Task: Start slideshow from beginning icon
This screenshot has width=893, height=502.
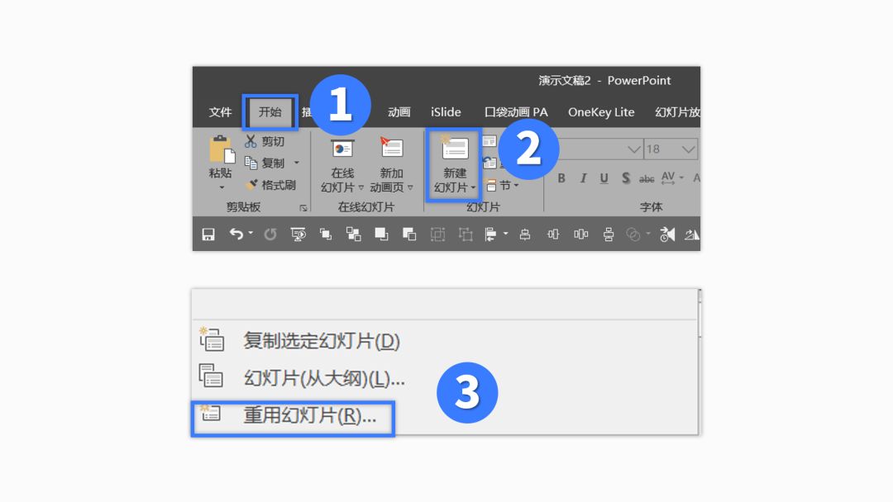Action: [x=298, y=234]
